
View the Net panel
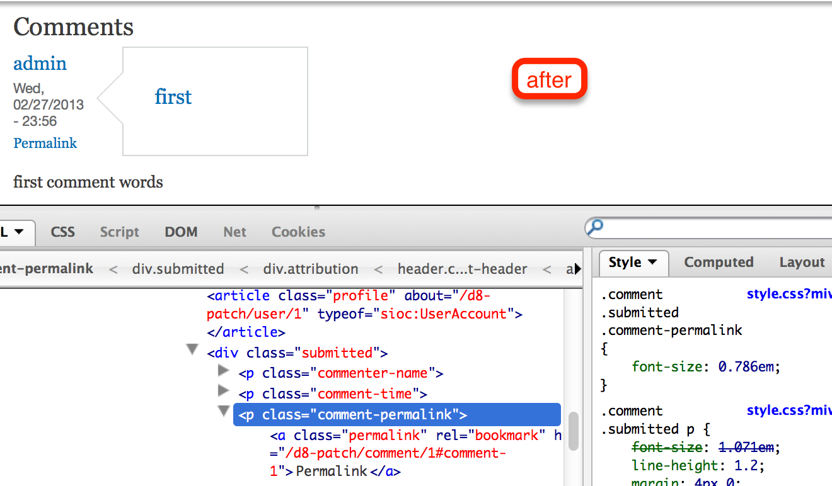(x=234, y=232)
